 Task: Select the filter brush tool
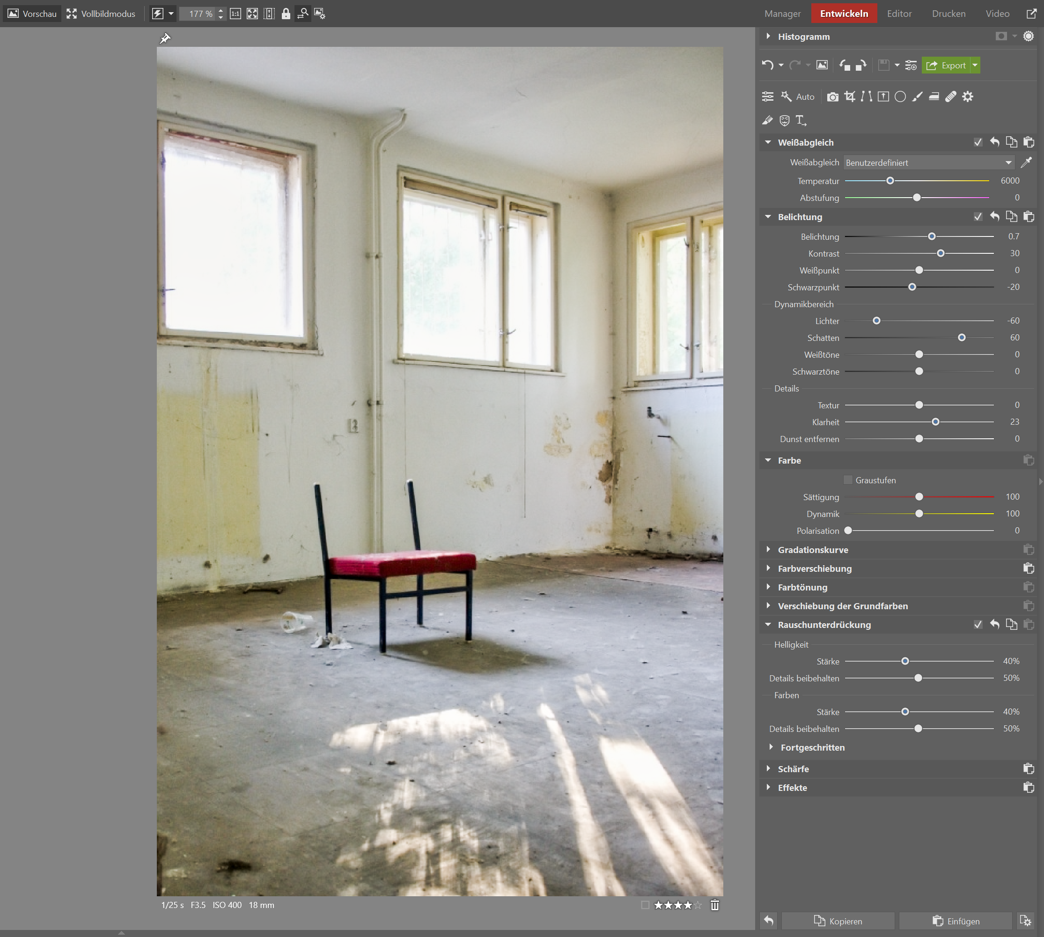coord(917,97)
